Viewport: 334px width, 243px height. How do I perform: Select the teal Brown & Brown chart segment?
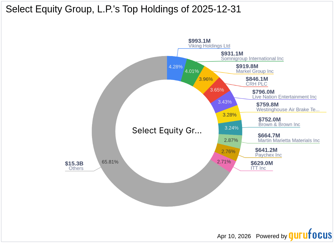click(x=231, y=128)
